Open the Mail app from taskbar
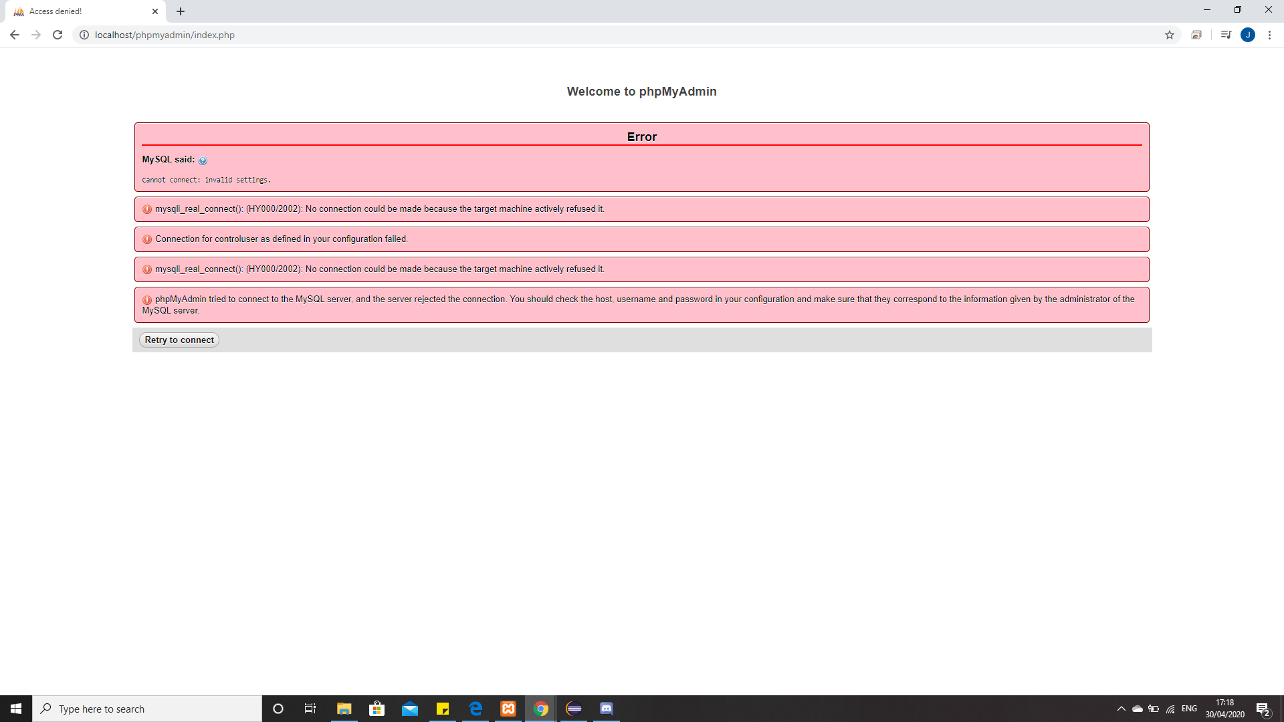1284x722 pixels. (410, 709)
